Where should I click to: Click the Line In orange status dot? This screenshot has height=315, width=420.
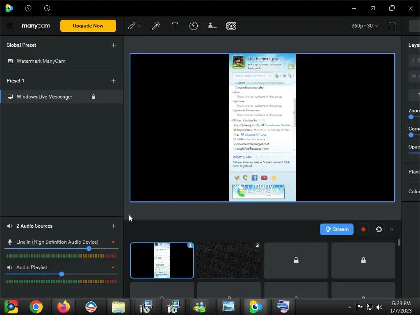113,242
